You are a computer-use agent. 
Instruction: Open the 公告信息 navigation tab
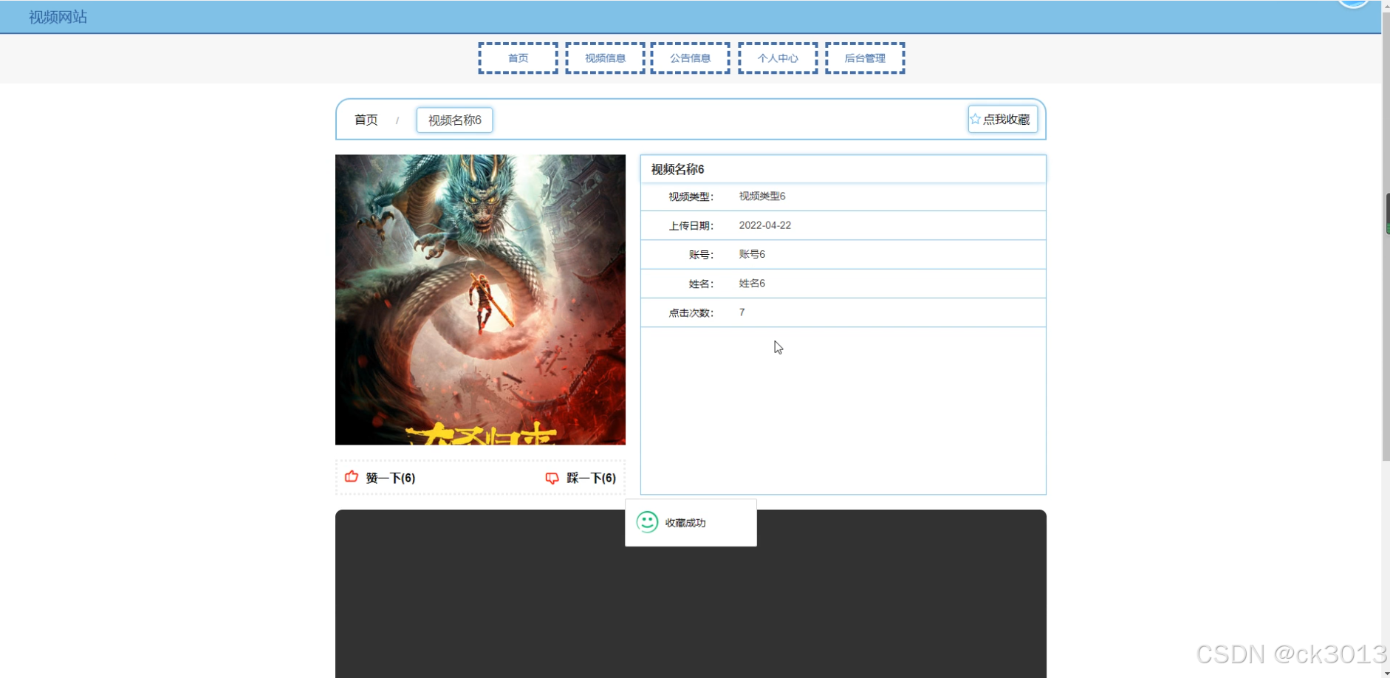[x=691, y=58]
